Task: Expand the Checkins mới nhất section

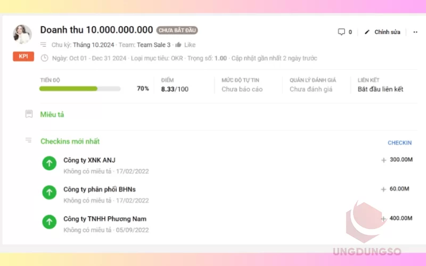Action: (70, 142)
